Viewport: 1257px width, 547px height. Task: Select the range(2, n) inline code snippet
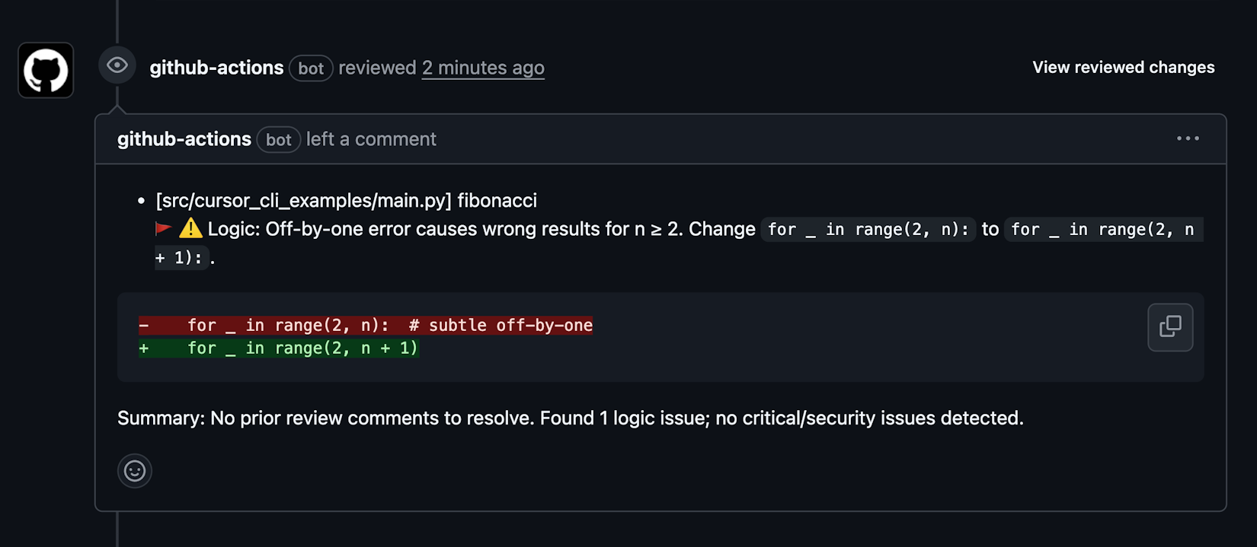tap(868, 229)
